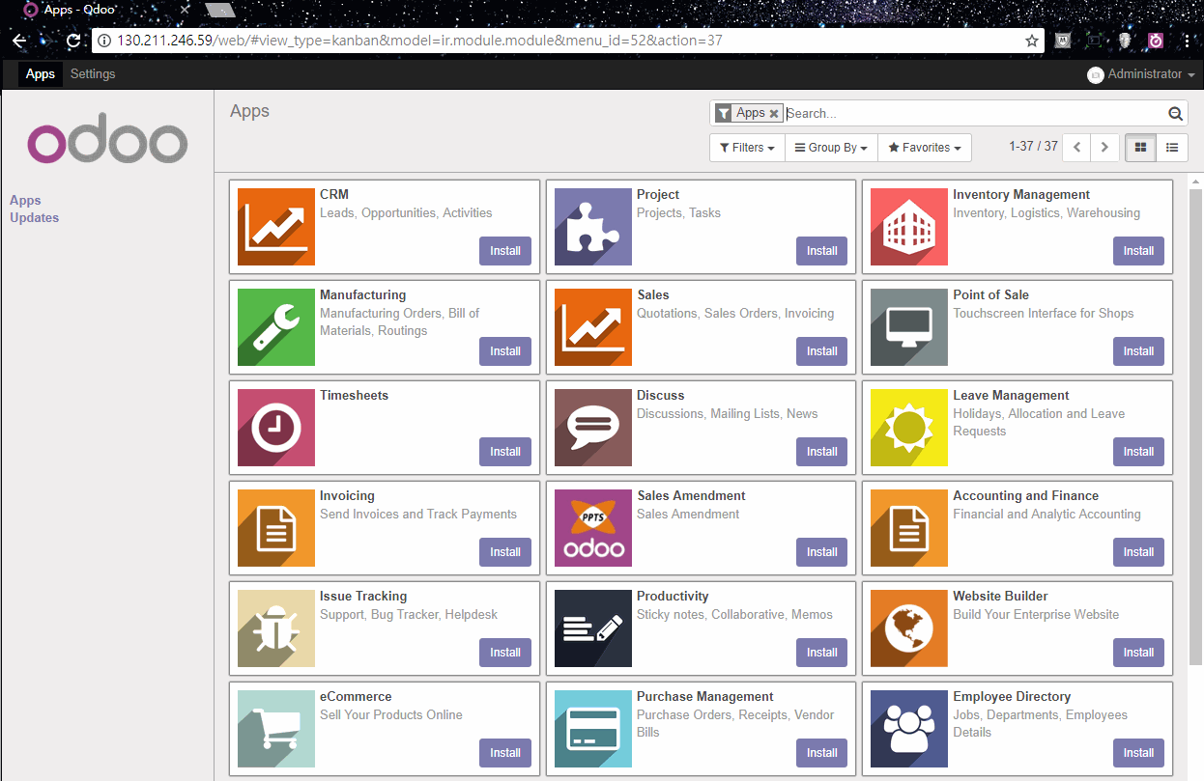Install the Project app
1204x781 pixels.
click(x=822, y=251)
